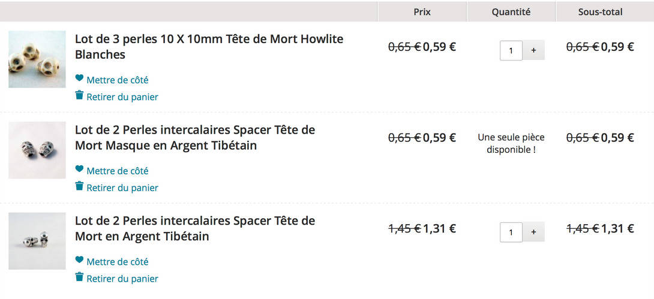Open thumbnail of third cart product

[x=37, y=241]
